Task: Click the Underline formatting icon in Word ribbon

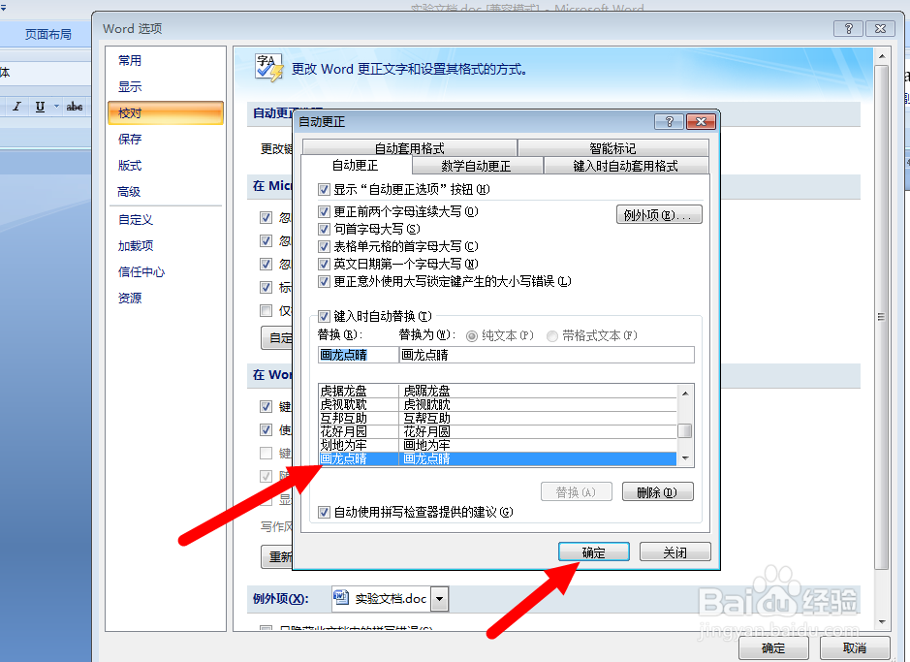Action: tap(40, 107)
